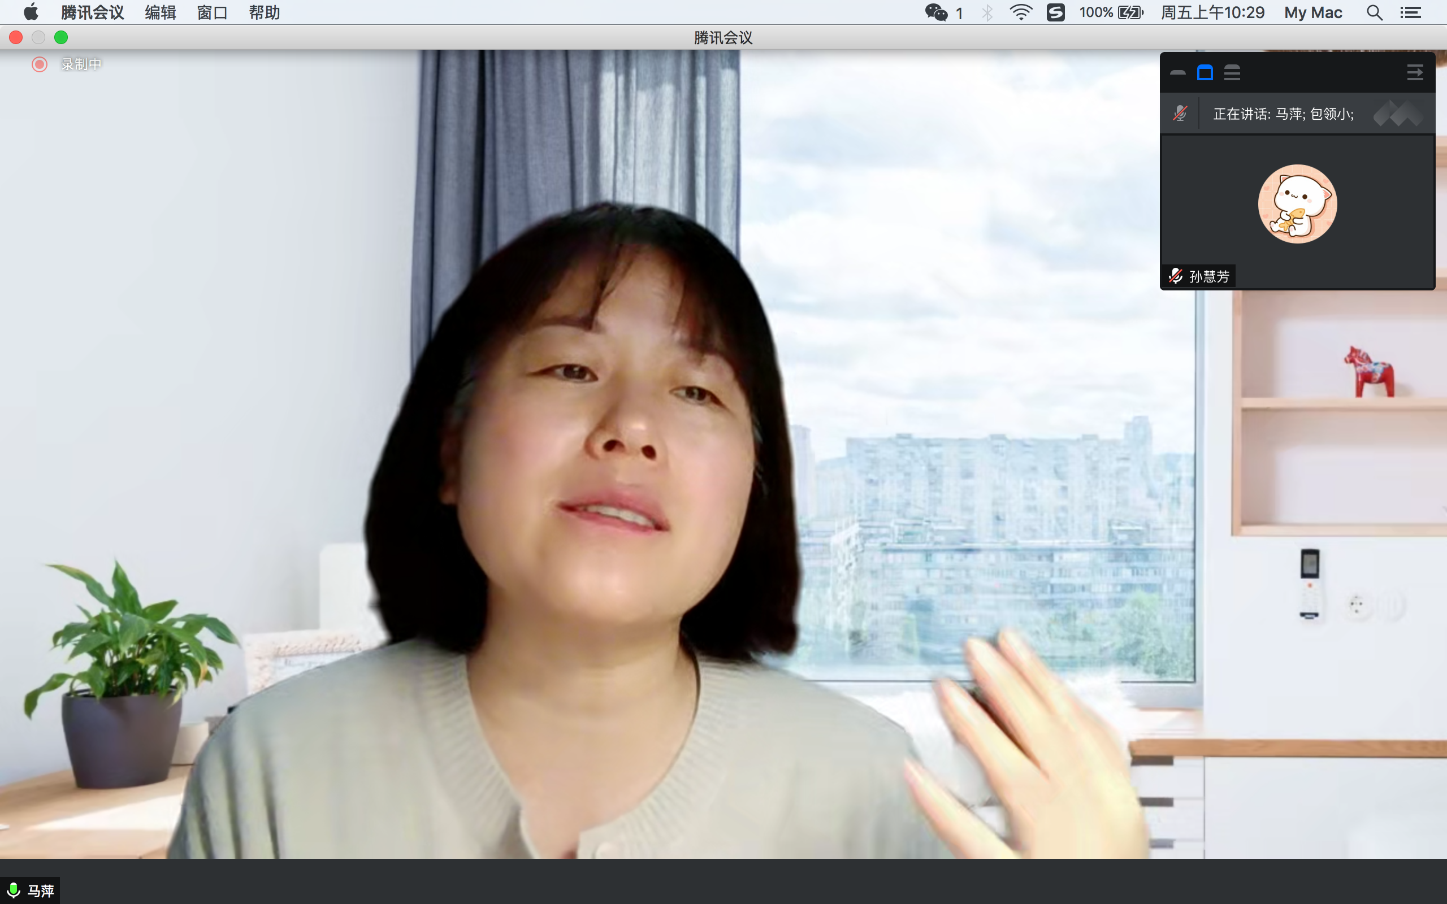This screenshot has width=1447, height=904.
Task: Select the single-tile view icon in panel
Action: [1205, 73]
